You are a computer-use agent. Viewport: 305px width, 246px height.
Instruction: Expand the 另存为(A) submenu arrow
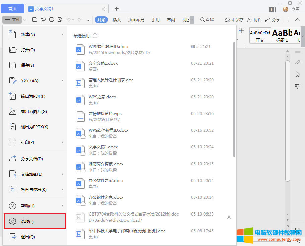point(62,80)
